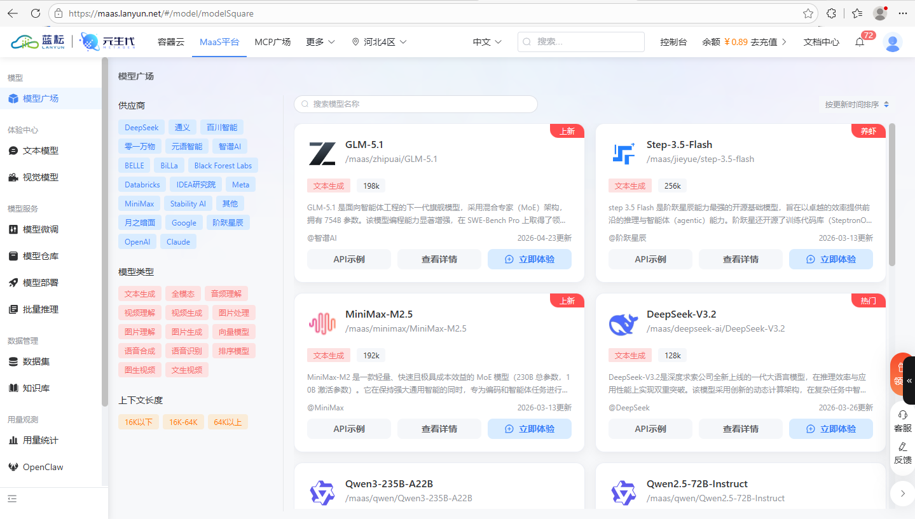Screen dimensions: 915x519
Task: Switch to 容器云 tab
Action: click(171, 42)
